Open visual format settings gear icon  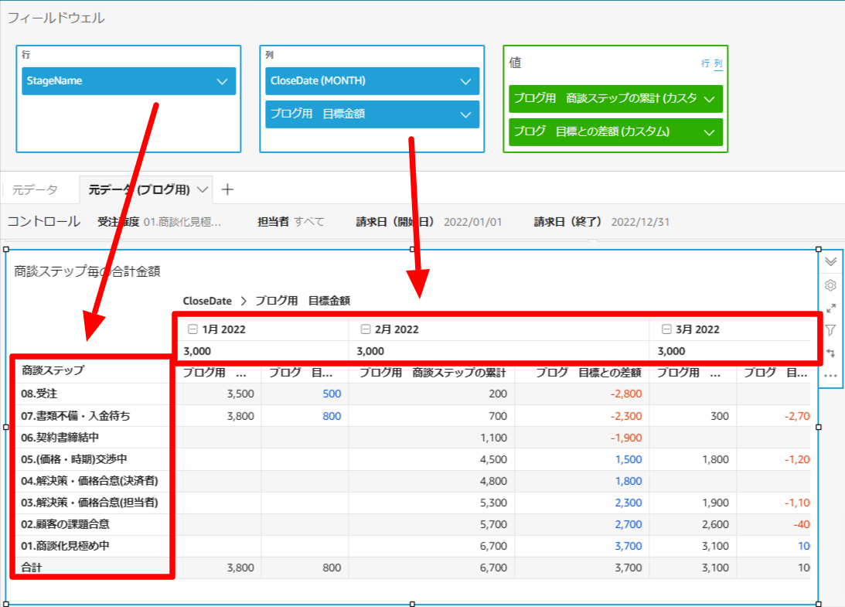point(831,285)
